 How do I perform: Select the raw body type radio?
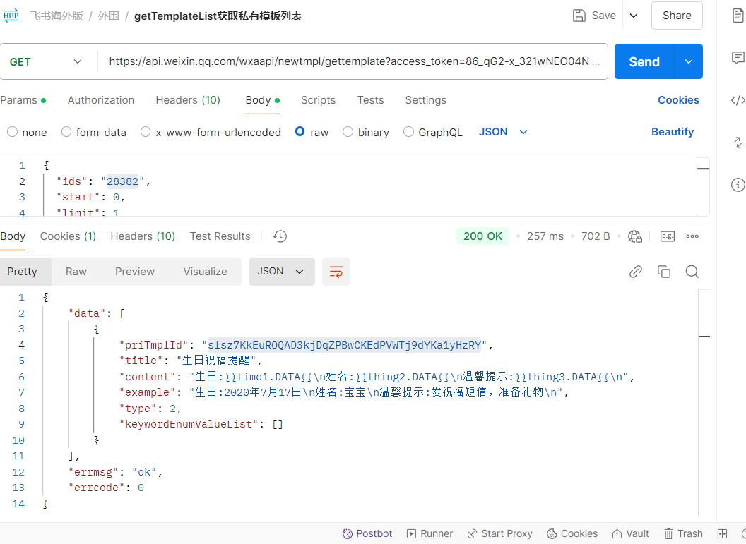click(300, 132)
